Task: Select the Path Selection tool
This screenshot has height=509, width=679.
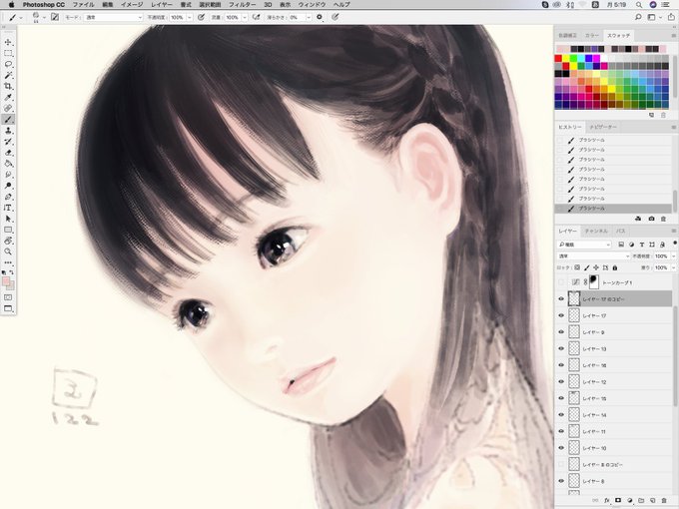Action: pos(8,219)
